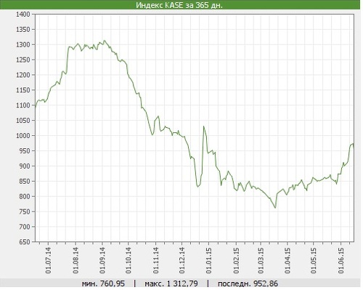Select the 01.06.15 date label
363x290 pixels.
(341, 260)
